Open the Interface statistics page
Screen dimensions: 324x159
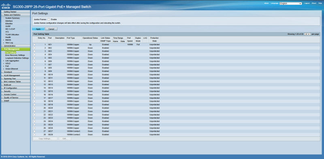pos(9,21)
